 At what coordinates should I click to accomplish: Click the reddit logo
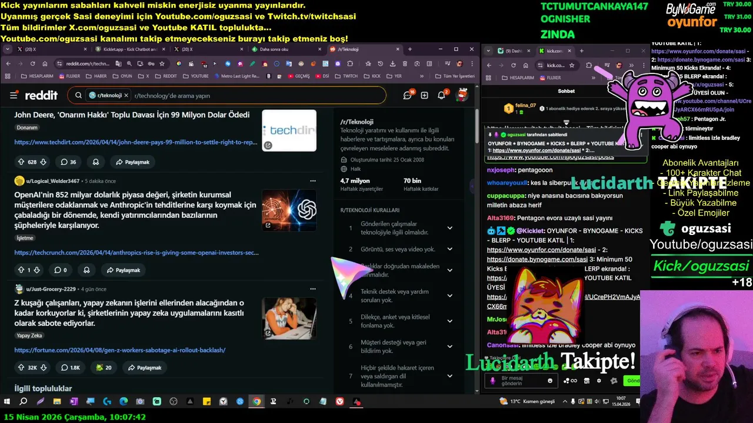pyautogui.click(x=41, y=95)
